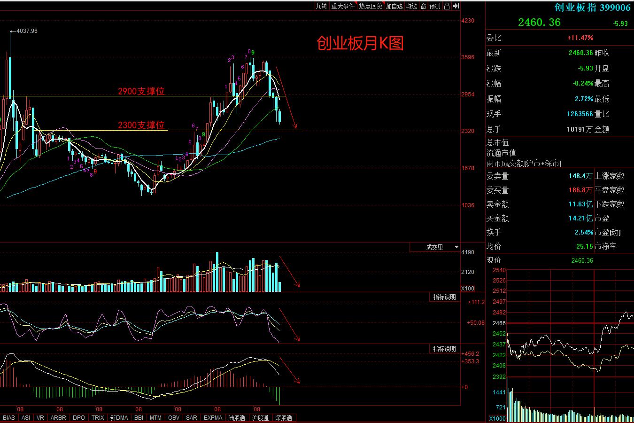
Task: Click the 2540 intraday price axis label
Action: coord(499,270)
